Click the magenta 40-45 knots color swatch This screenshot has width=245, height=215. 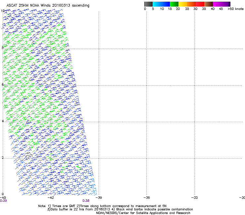tap(217, 4)
